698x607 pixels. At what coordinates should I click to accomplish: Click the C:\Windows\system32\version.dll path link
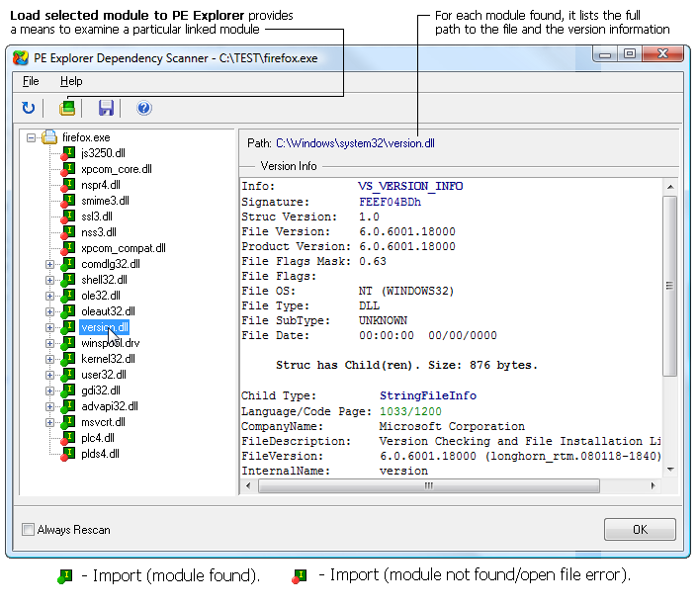click(x=355, y=143)
